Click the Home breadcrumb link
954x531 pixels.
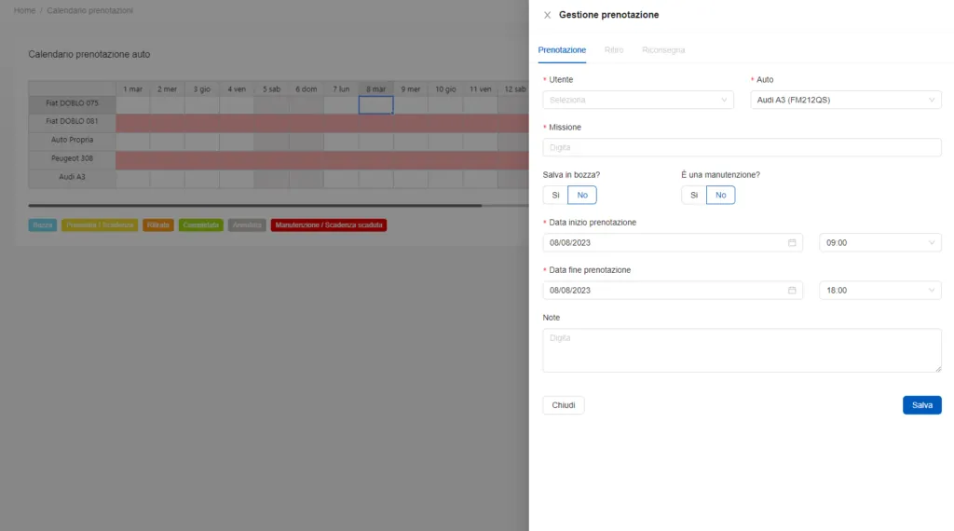pos(24,10)
